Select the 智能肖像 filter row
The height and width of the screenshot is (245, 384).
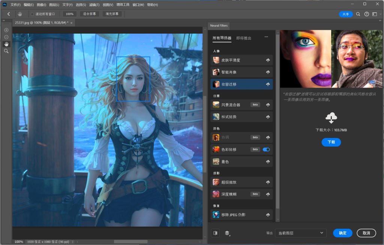point(241,72)
